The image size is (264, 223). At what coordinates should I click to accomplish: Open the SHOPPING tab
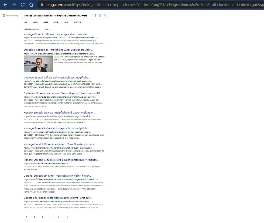(x=77, y=22)
